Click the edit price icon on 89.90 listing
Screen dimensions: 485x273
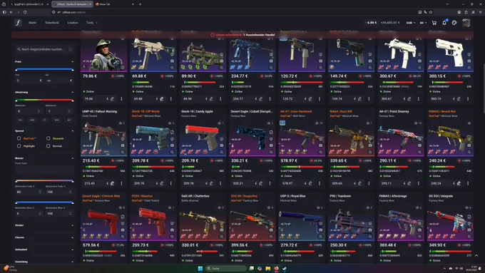(x=211, y=99)
